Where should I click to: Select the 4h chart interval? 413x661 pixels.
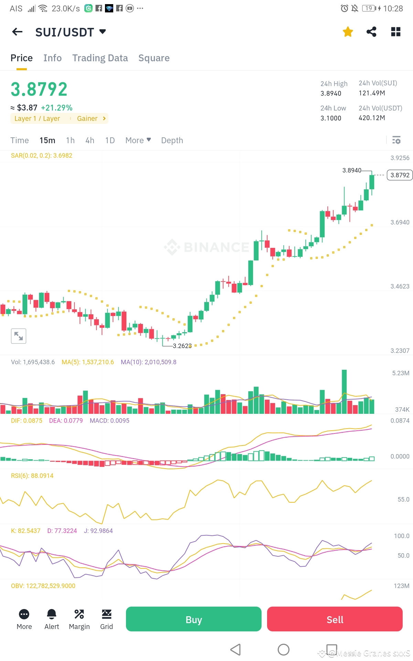click(90, 140)
